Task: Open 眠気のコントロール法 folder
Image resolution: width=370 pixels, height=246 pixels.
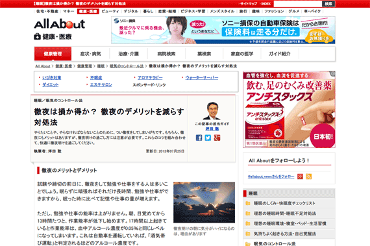Action: coord(275,243)
